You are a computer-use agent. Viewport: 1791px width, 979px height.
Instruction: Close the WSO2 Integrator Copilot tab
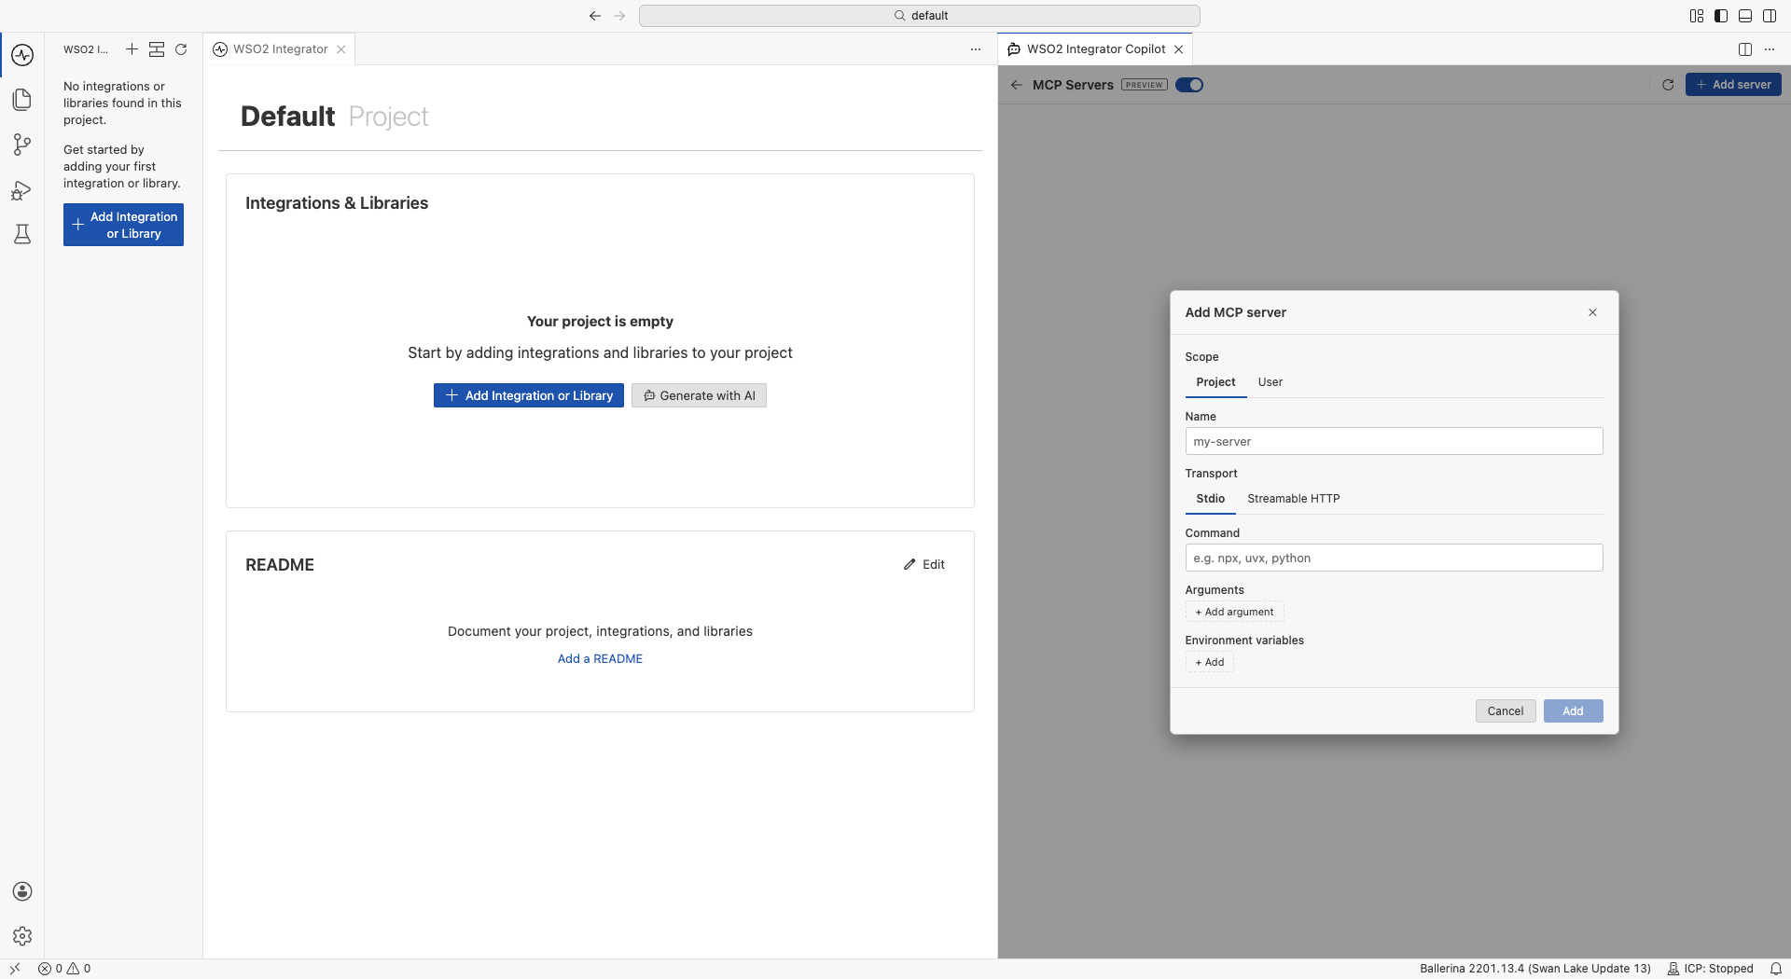(x=1179, y=49)
